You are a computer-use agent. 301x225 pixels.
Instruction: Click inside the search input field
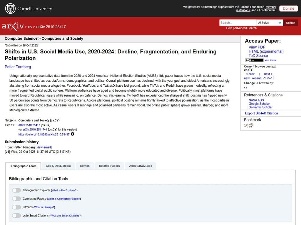238,23
